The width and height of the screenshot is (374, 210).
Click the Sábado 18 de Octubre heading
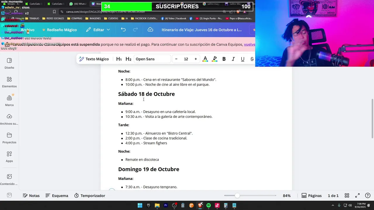tap(146, 94)
